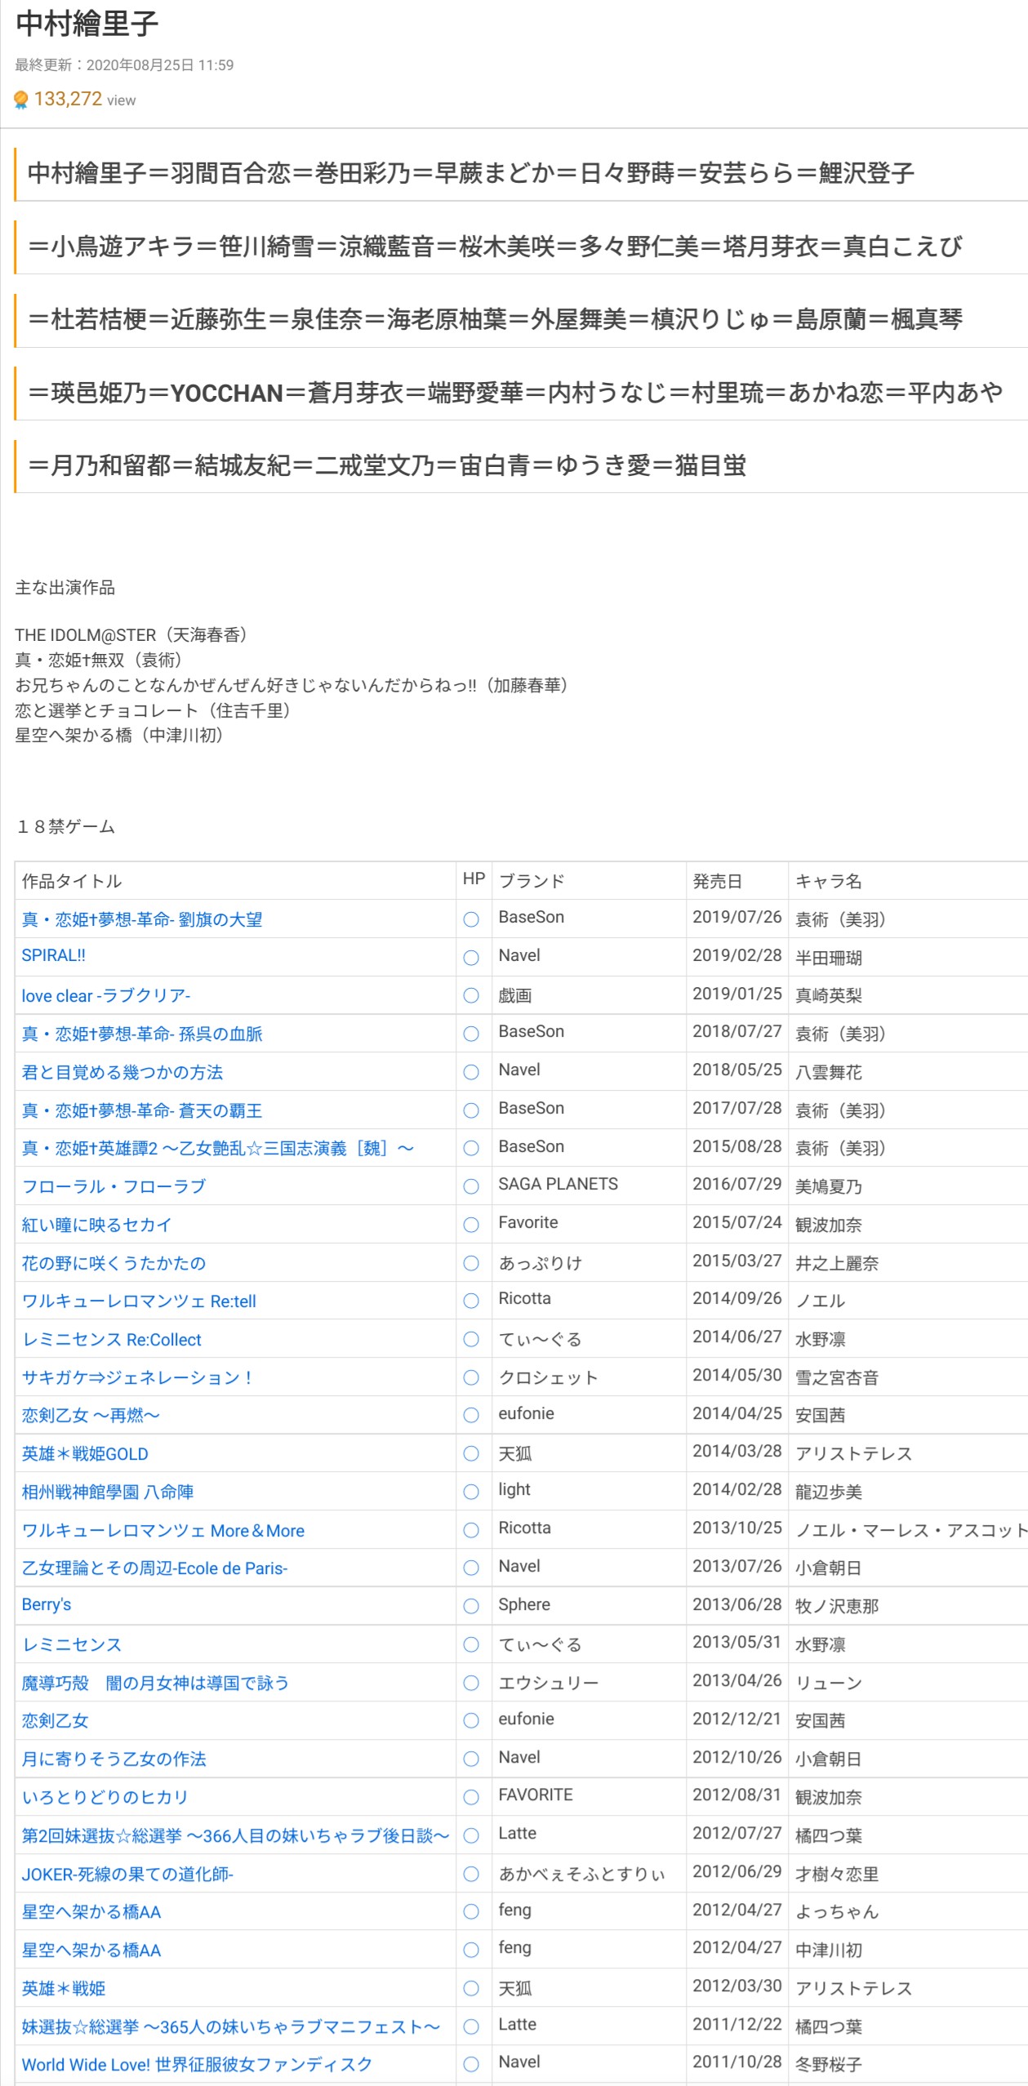Click HP circle for love clear -ラブクリア-
The image size is (1028, 2086).
[471, 995]
